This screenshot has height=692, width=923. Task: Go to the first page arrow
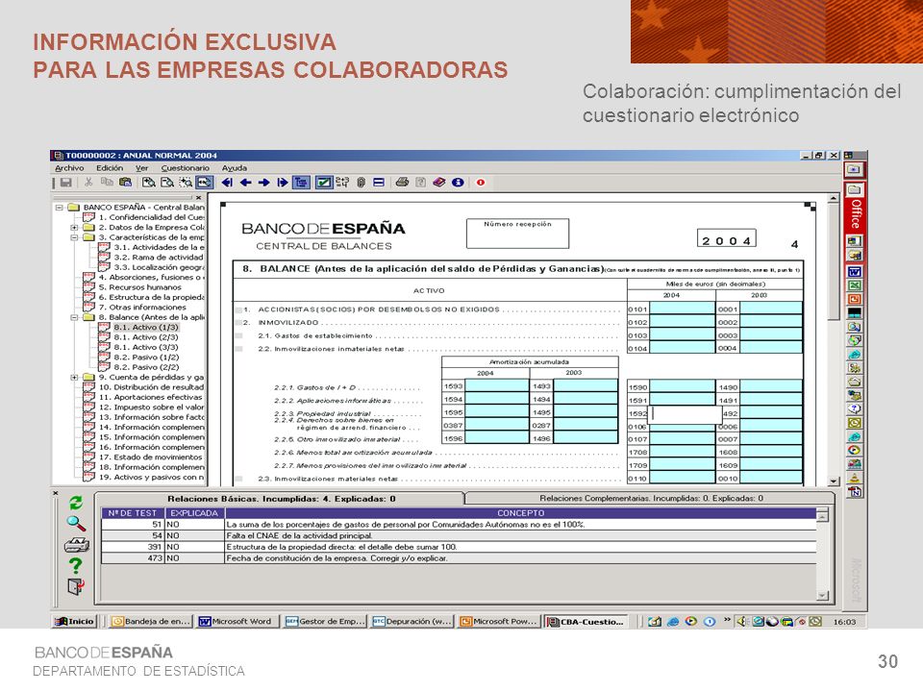coord(227,183)
